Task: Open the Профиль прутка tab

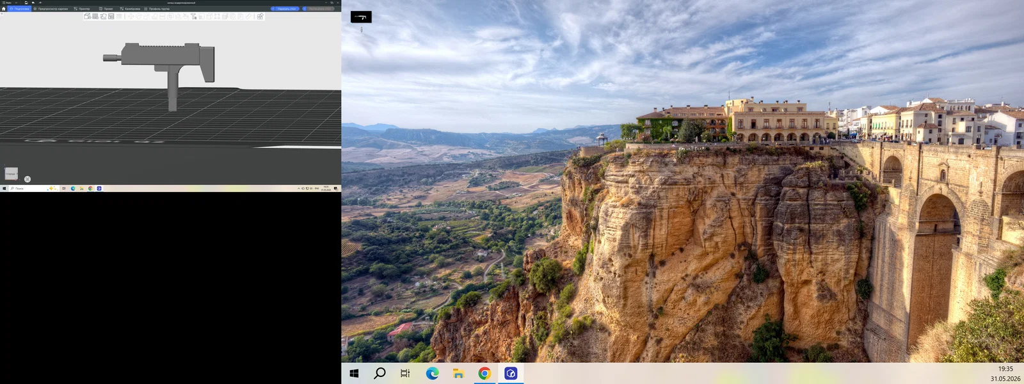Action: (157, 9)
